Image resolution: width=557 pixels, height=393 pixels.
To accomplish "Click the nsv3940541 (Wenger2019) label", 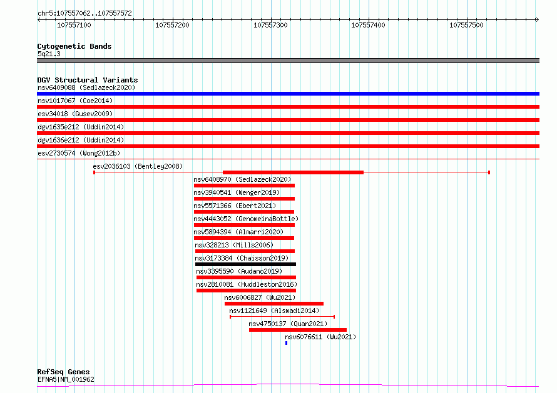I will coord(237,192).
